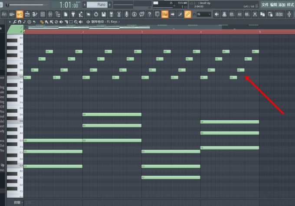Click the right-toolbar scissors cut icon

point(255,14)
